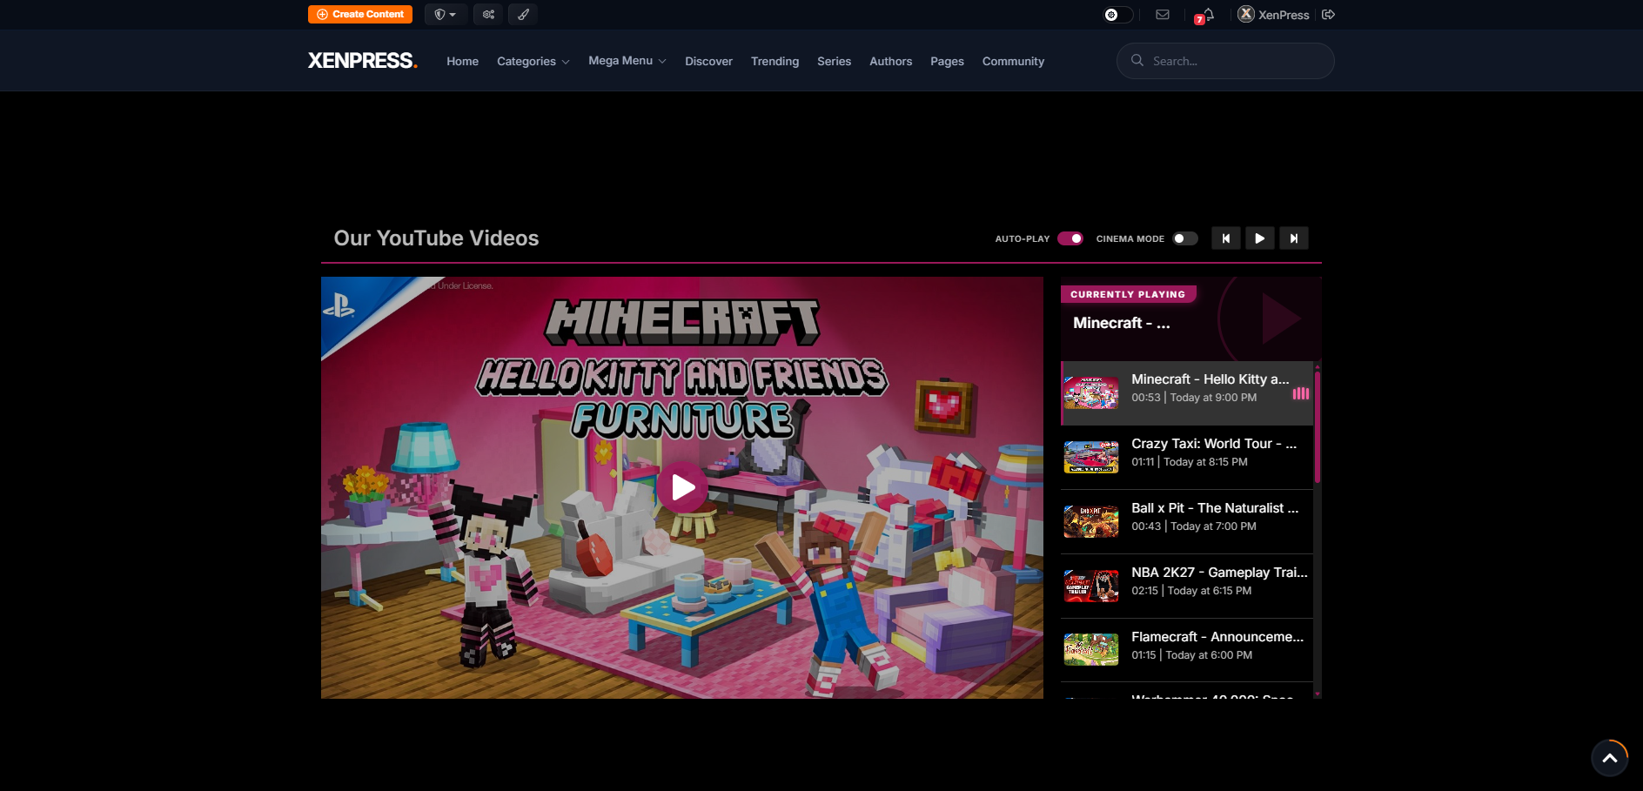The height and width of the screenshot is (791, 1643).
Task: Click the paintbrush style customizer icon
Action: (x=523, y=14)
